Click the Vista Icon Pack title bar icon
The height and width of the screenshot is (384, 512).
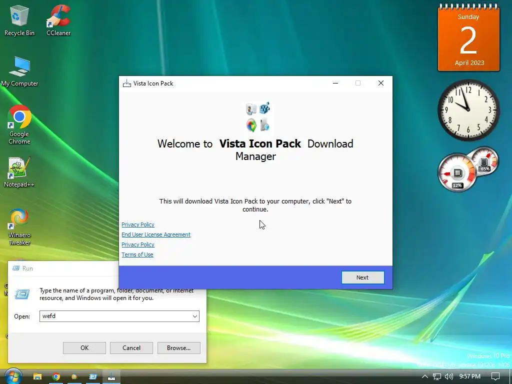click(126, 83)
